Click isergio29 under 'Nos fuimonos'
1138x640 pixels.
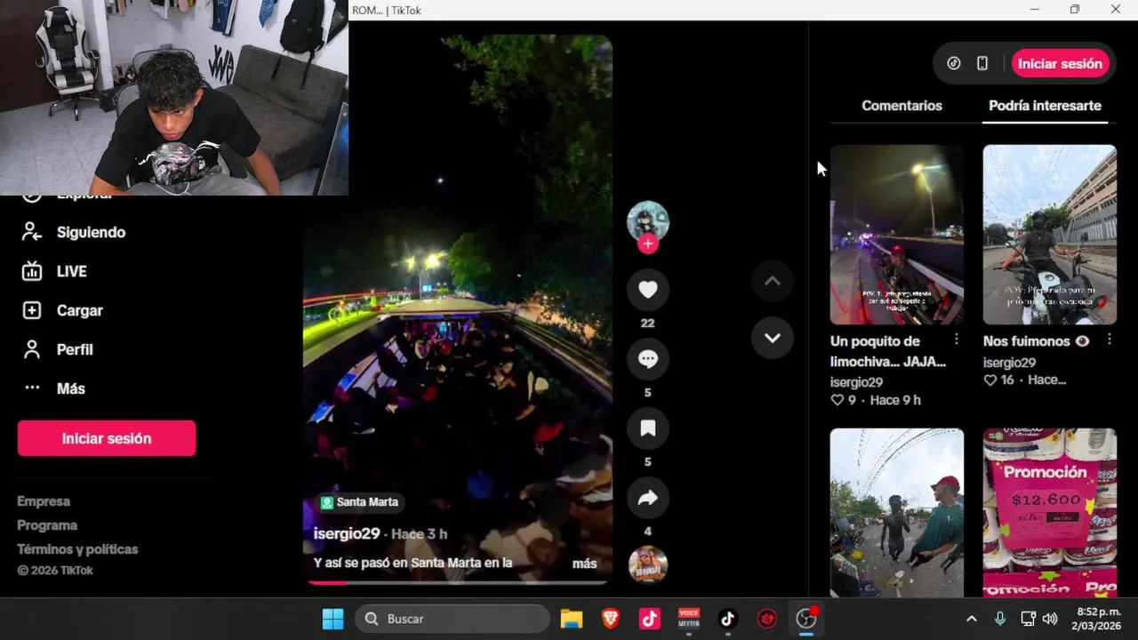pos(1009,363)
